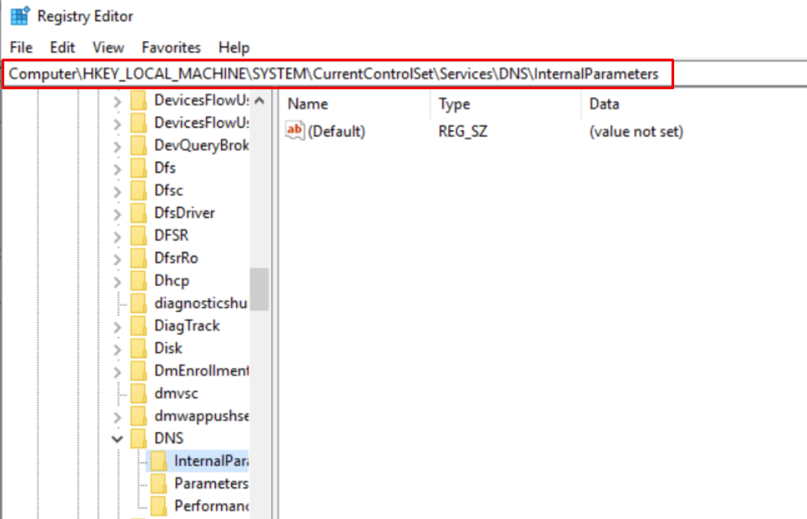Viewport: 807px width, 519px height.
Task: Click the DevQueryBrok folder icon
Action: tap(138, 145)
